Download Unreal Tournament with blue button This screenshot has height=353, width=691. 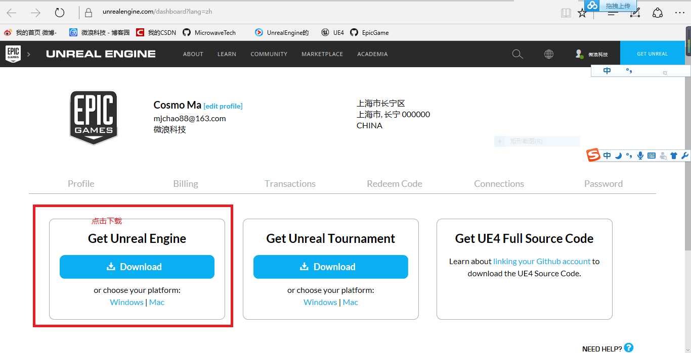click(331, 267)
